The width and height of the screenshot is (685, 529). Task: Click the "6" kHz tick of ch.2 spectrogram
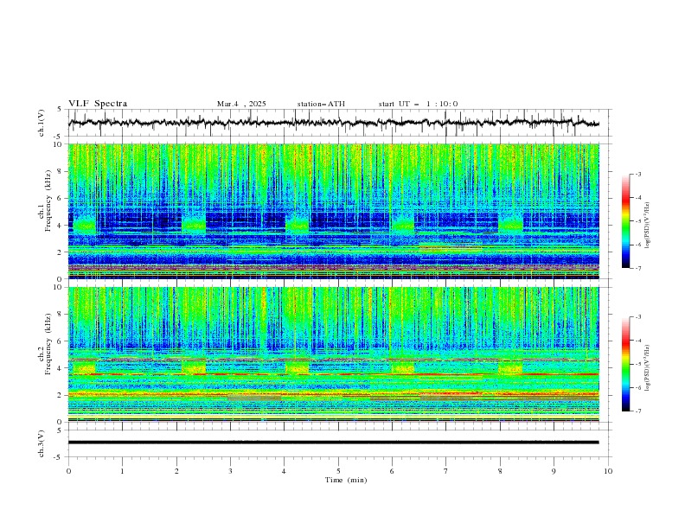coord(61,341)
